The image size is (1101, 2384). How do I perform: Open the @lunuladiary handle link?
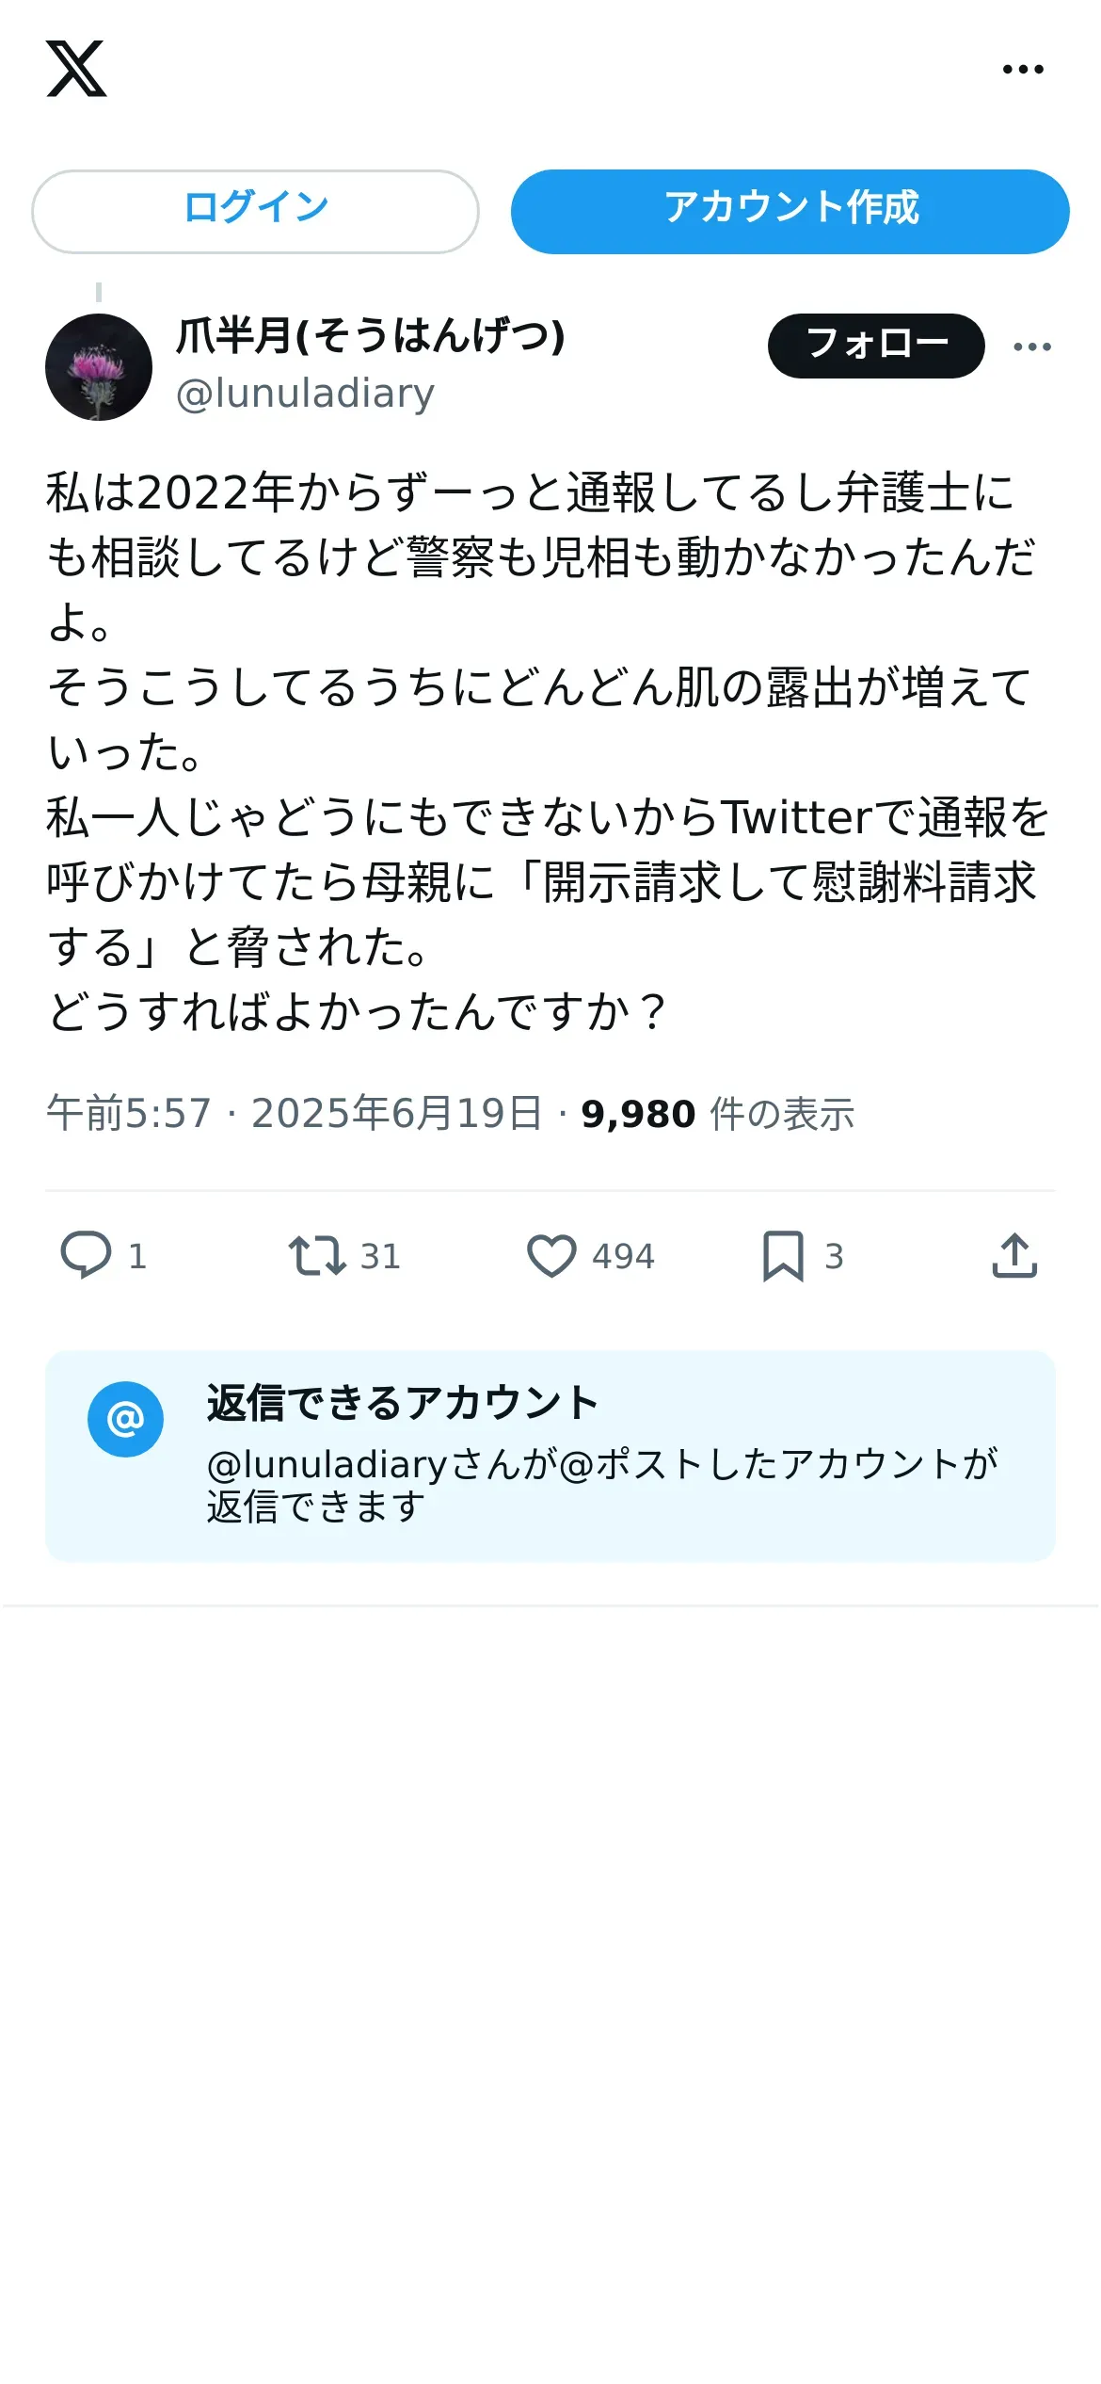(305, 394)
